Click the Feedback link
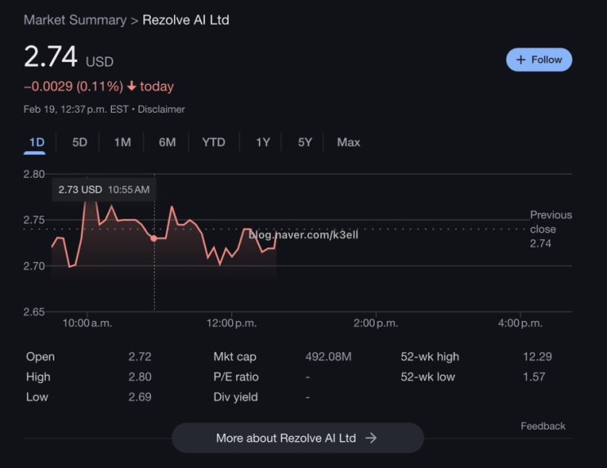 [542, 426]
